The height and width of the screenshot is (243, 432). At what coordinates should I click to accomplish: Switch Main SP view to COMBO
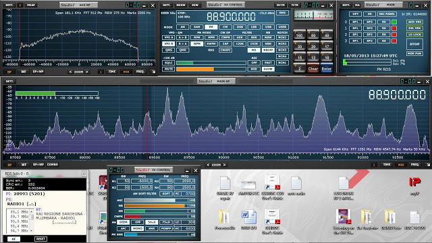pyautogui.click(x=53, y=165)
